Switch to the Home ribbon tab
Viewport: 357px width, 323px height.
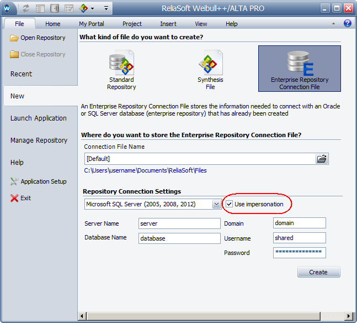(53, 24)
